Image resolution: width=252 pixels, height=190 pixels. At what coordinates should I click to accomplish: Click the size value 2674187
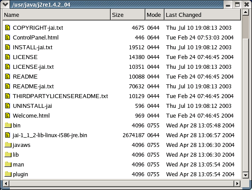[133, 135]
